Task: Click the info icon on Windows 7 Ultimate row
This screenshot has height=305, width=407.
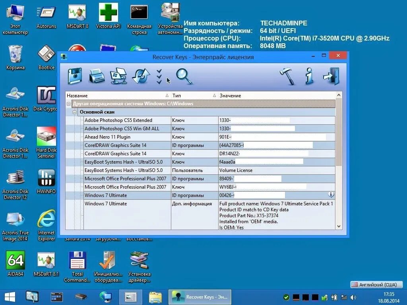Action: [331, 195]
